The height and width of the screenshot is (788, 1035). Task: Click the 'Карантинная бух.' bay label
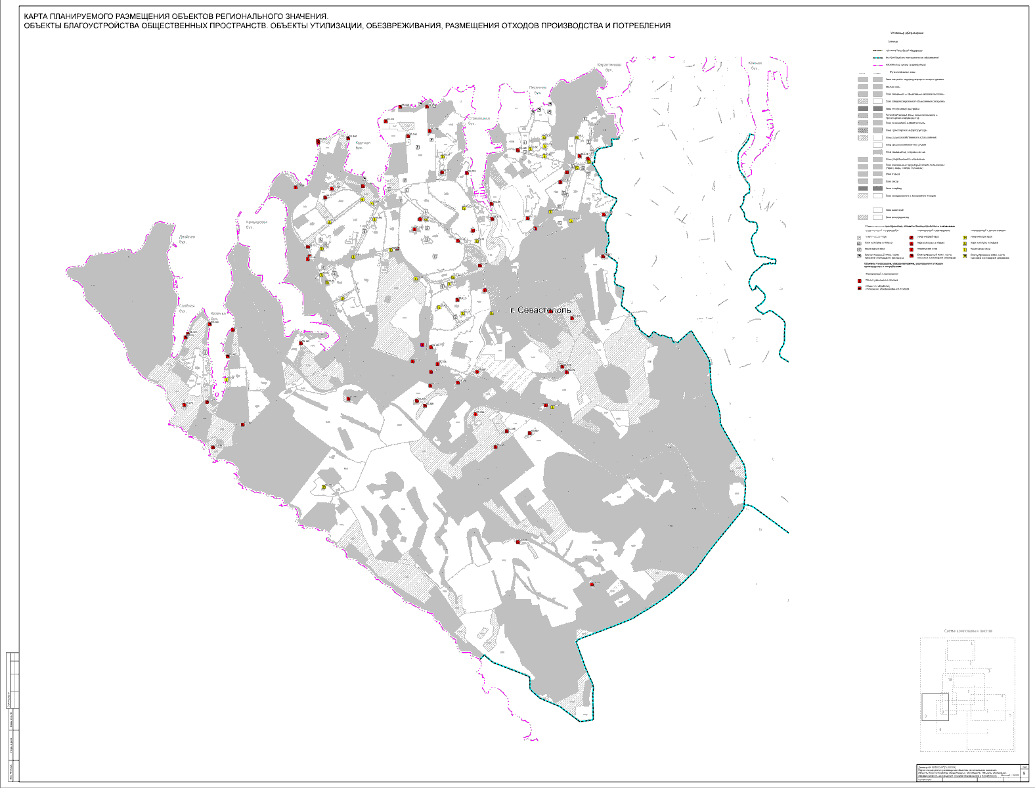(608, 67)
